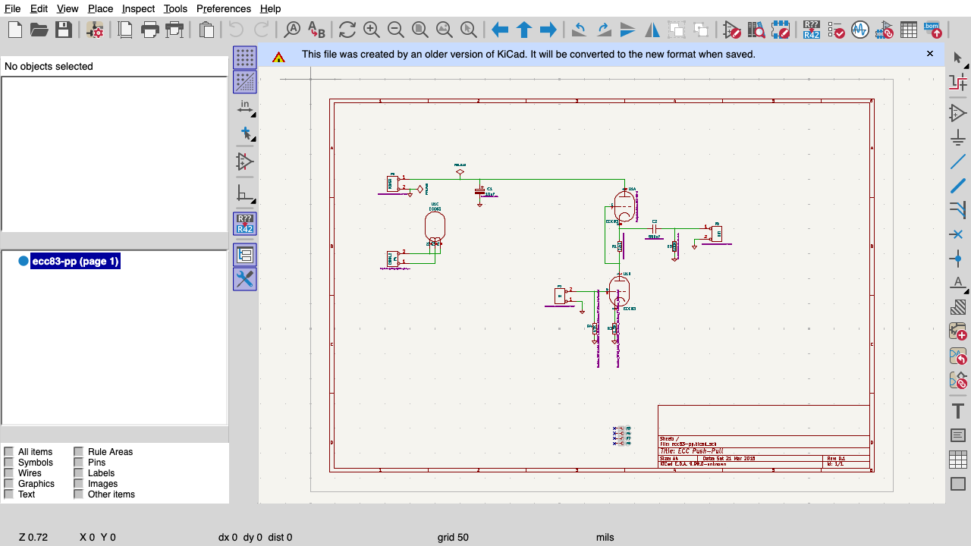Open Find text tool
The height and width of the screenshot is (546, 971).
292,30
